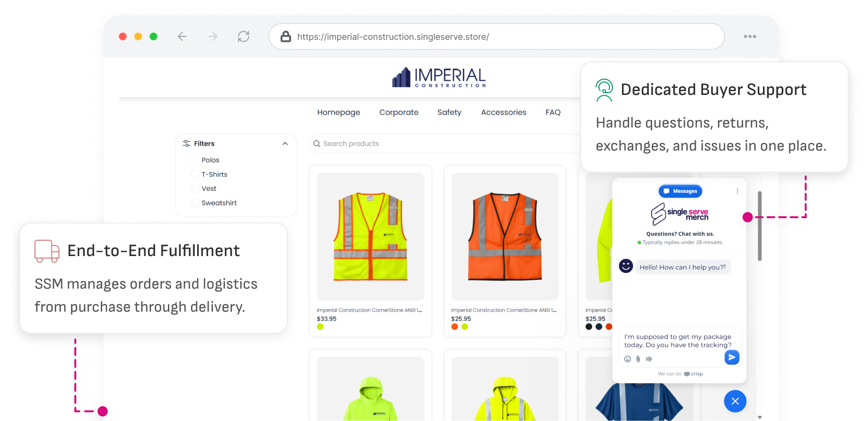Click the orange safety vest thumbnail

pos(505,236)
